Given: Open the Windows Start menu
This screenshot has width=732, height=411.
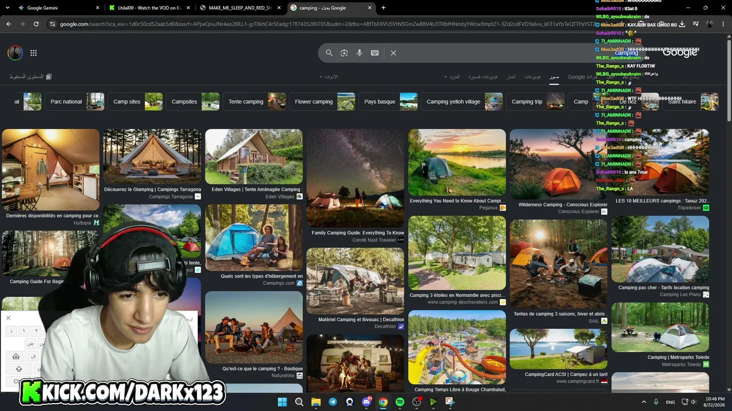Looking at the screenshot, I should (x=282, y=402).
